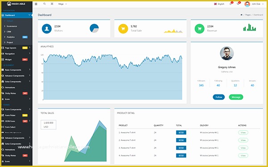Click the Questions count 12
Viewport: 268px width, 167px height.
click(235, 86)
